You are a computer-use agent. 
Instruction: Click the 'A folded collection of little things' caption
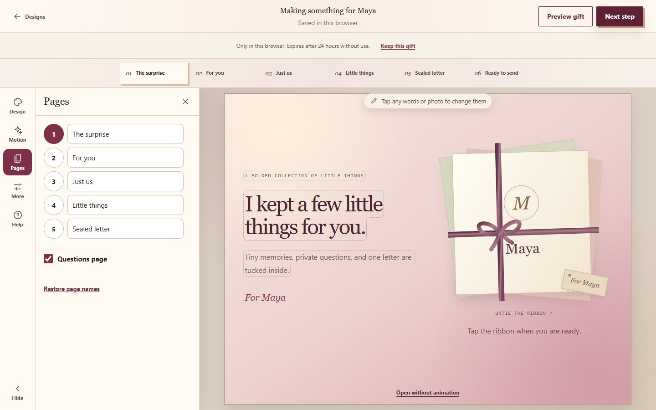pos(304,175)
